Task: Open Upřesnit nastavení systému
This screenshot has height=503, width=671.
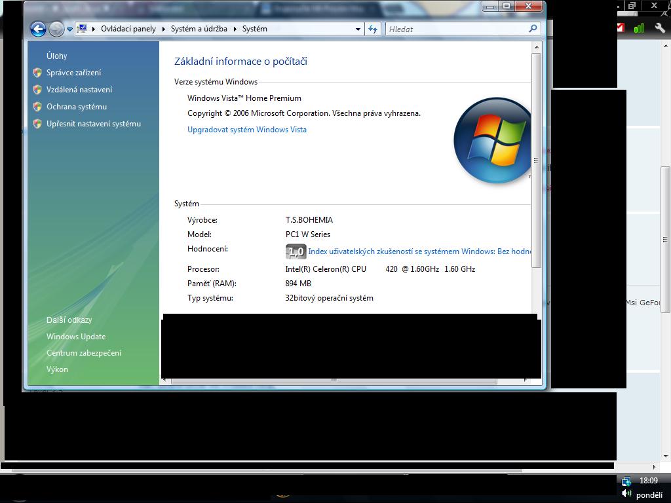Action: tap(94, 124)
